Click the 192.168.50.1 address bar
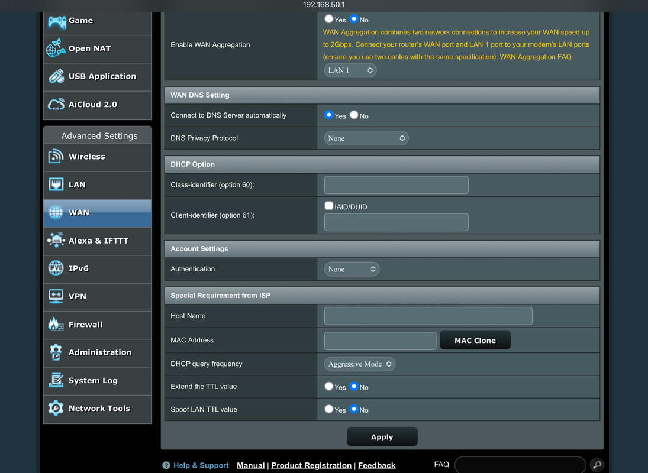The height and width of the screenshot is (473, 648). pyautogui.click(x=324, y=5)
